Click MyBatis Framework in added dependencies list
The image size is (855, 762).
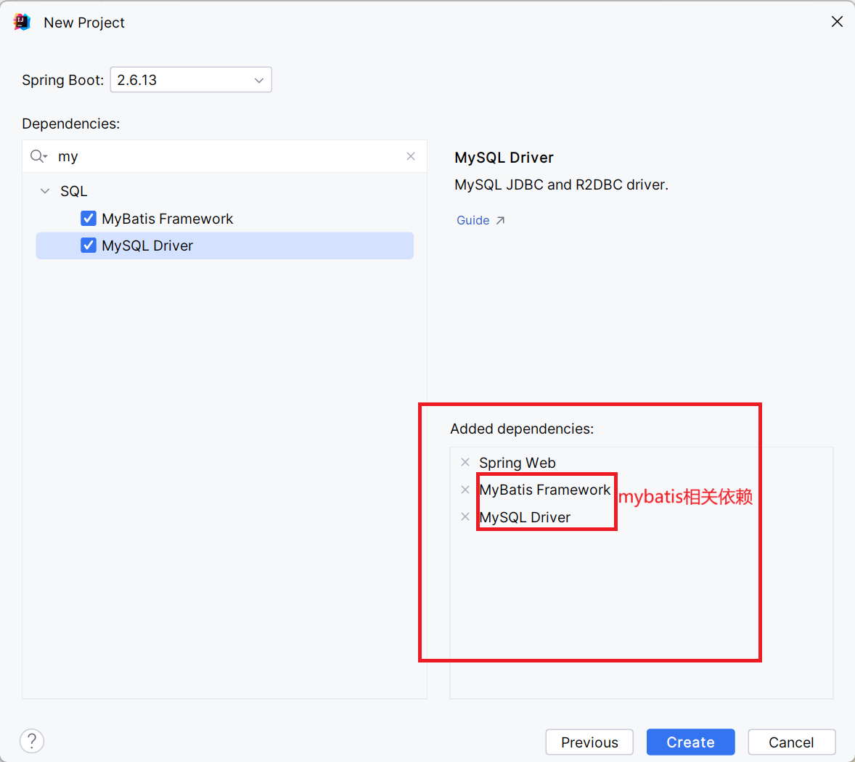point(545,490)
